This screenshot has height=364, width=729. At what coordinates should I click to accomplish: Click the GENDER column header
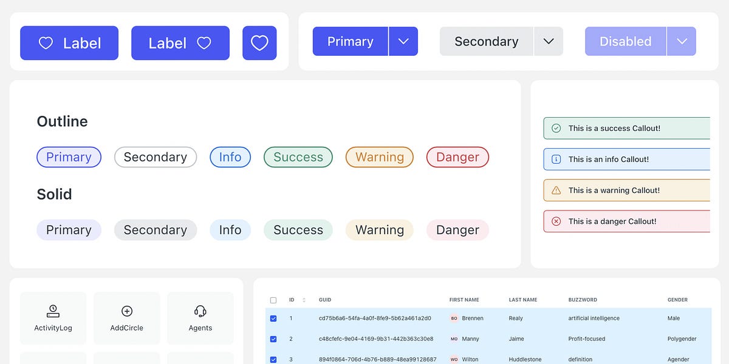click(678, 300)
